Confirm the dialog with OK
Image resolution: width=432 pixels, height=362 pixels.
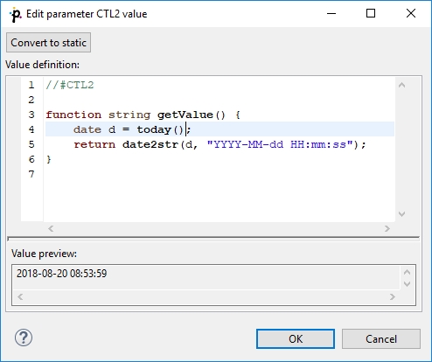(296, 338)
